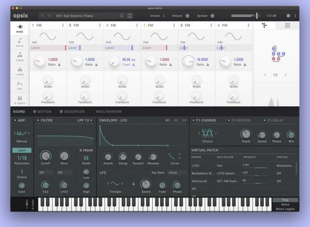Click operator 4 sine waveform display

[x=159, y=37]
